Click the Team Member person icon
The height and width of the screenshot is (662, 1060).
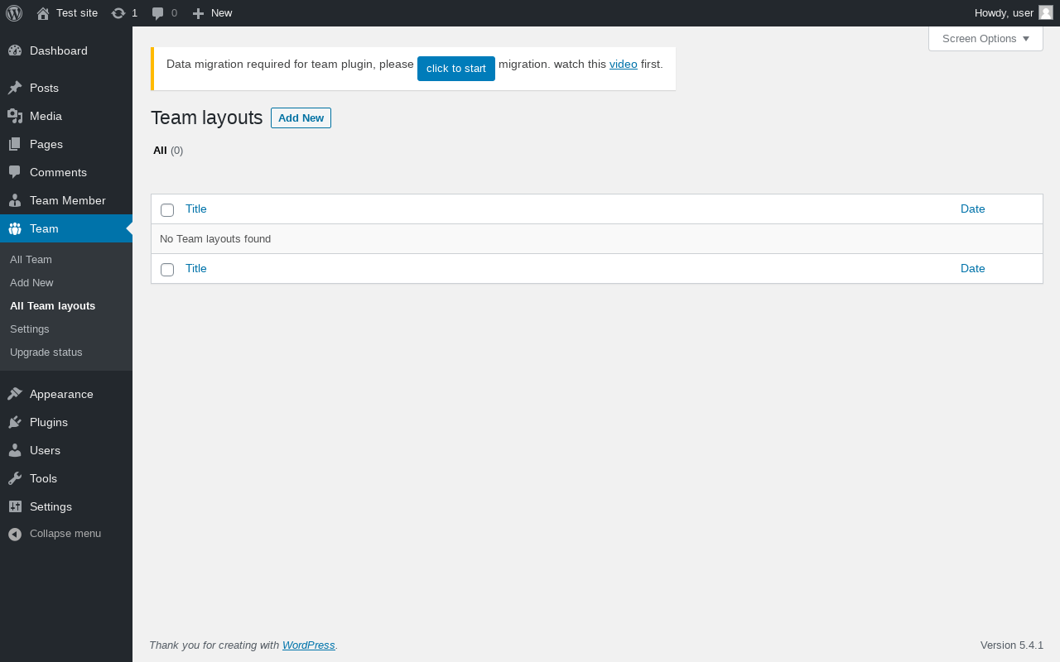click(15, 200)
